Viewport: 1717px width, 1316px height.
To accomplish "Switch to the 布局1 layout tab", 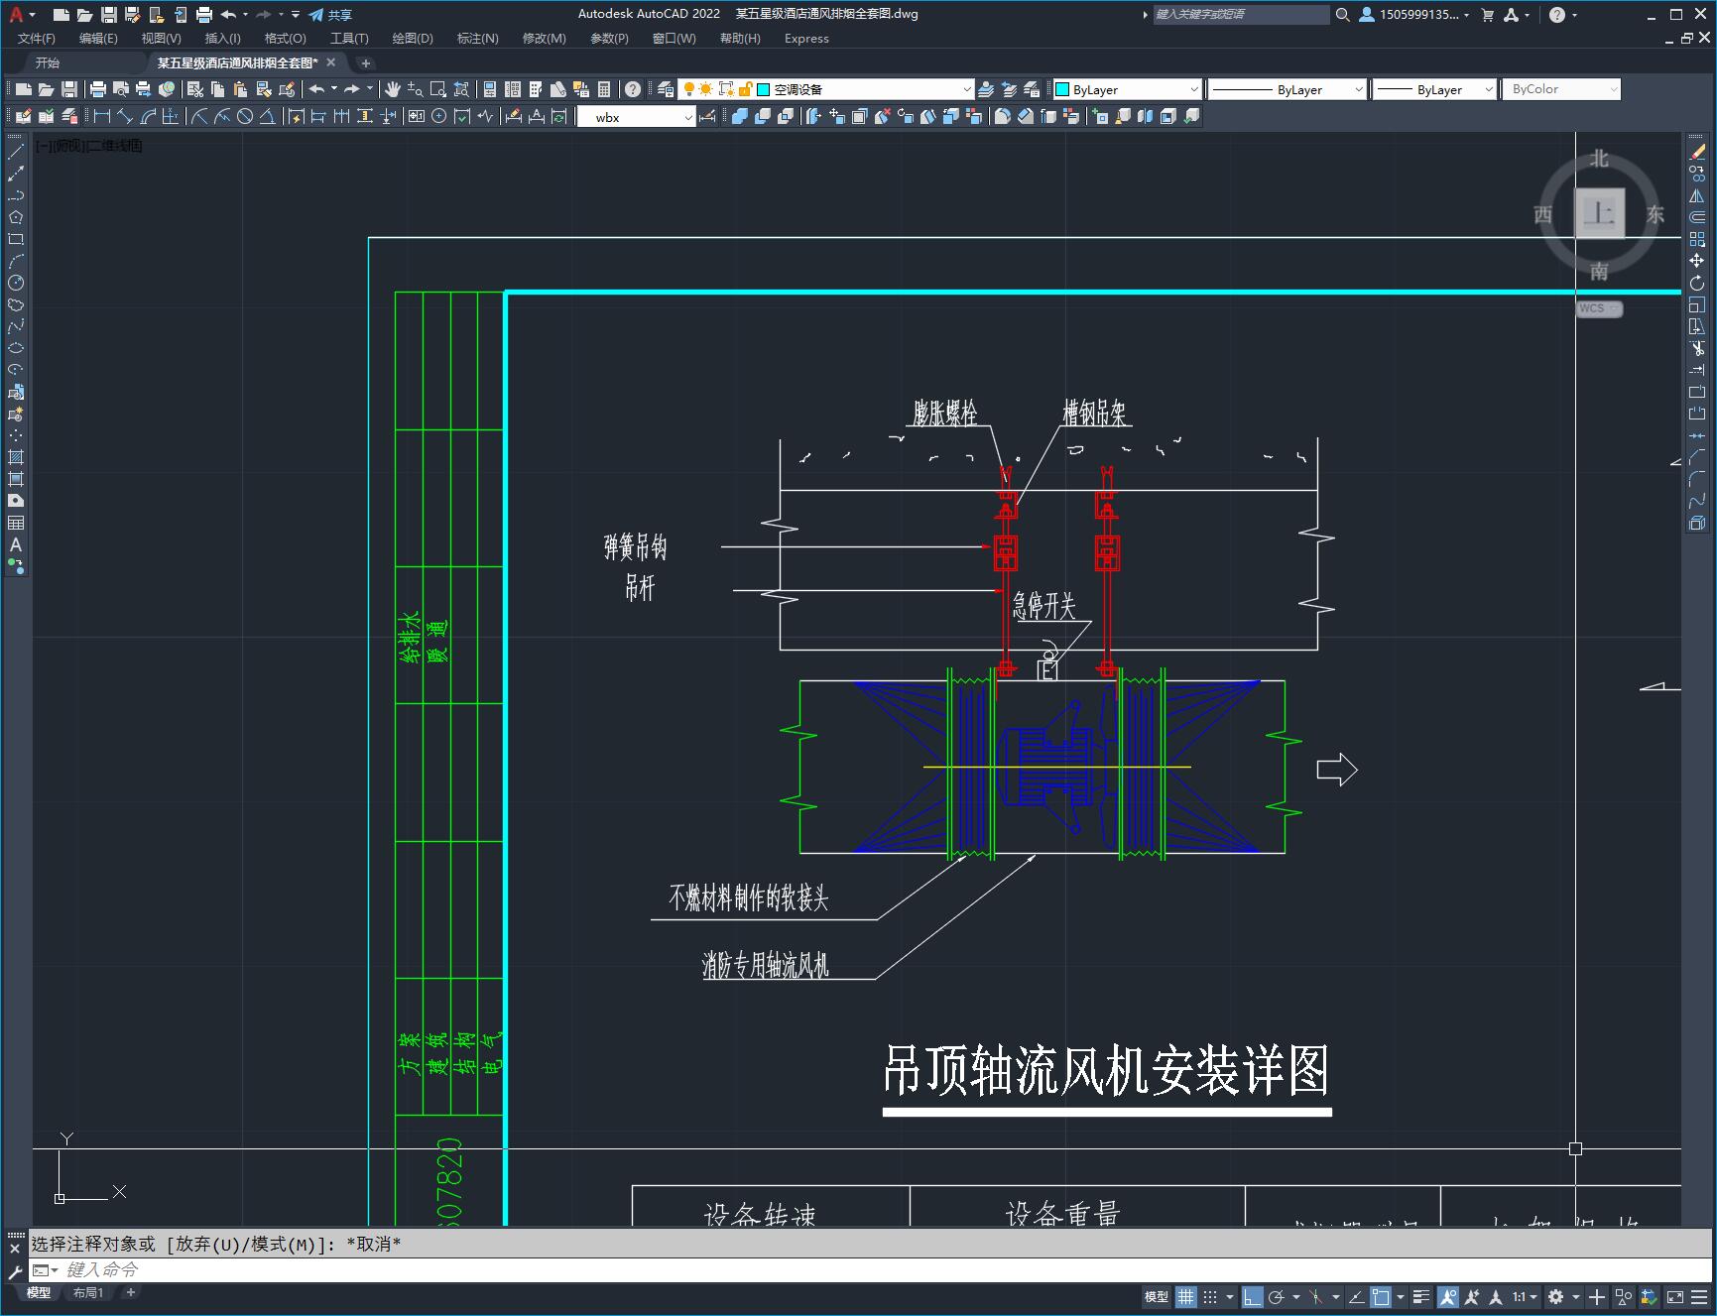I will [87, 1292].
